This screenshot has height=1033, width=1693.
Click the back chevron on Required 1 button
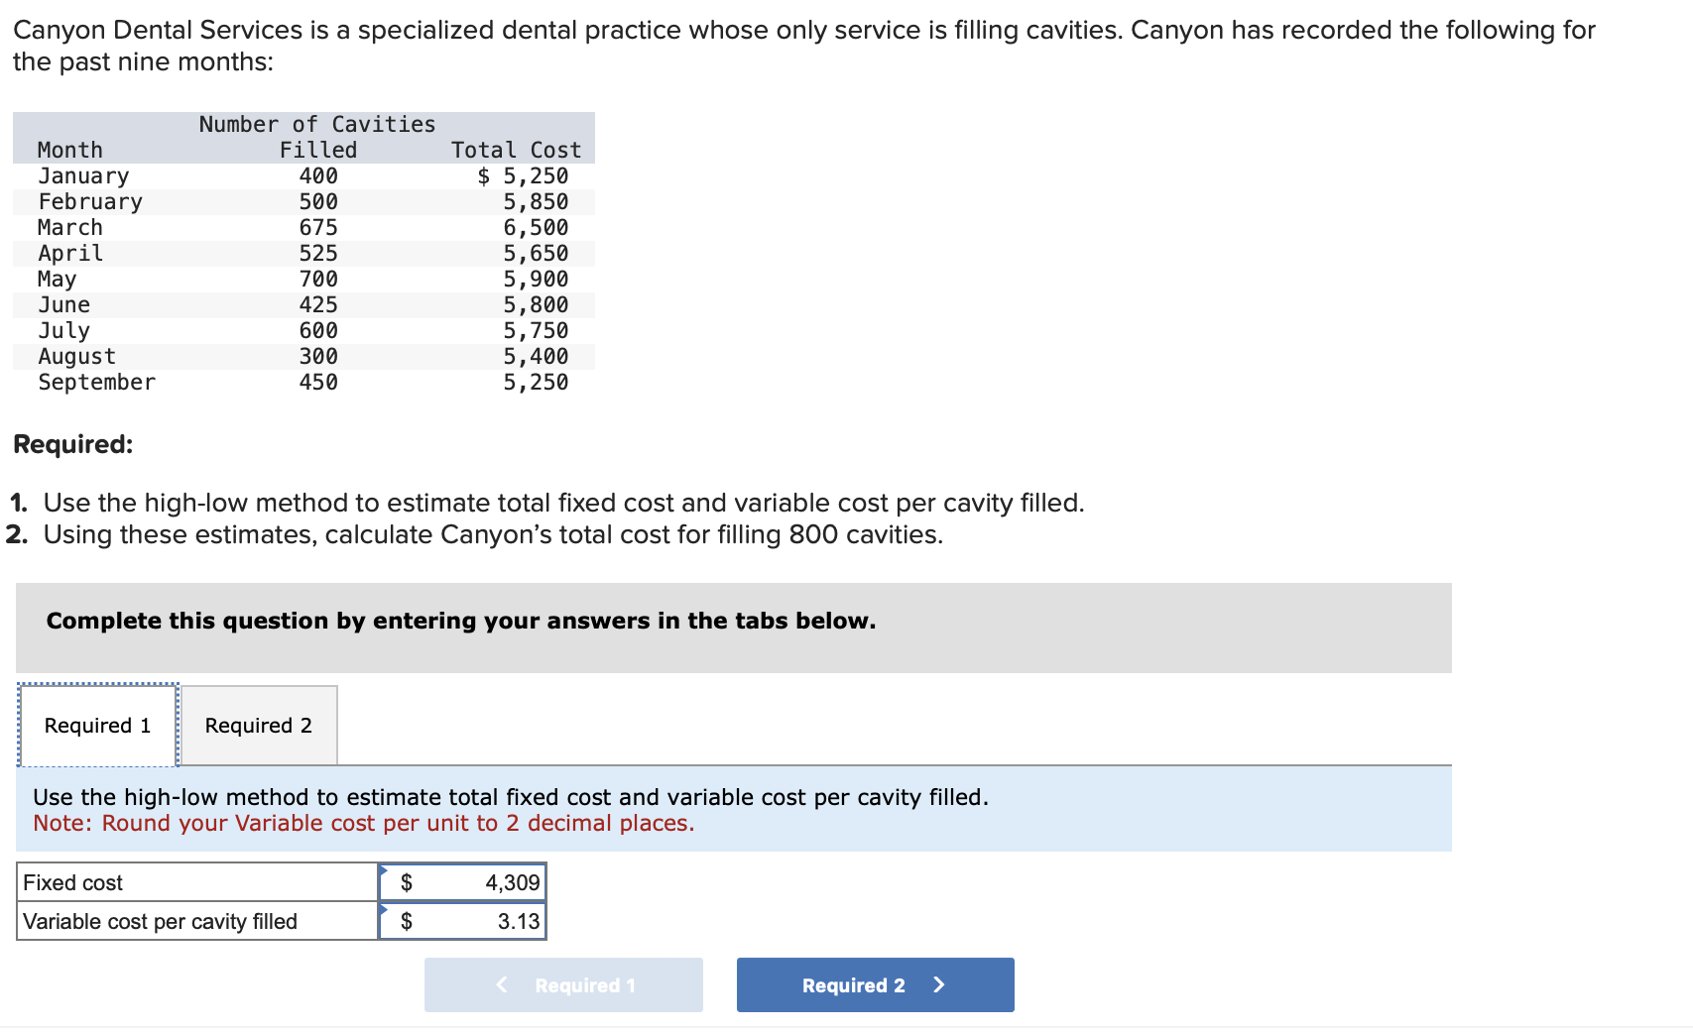tap(501, 984)
